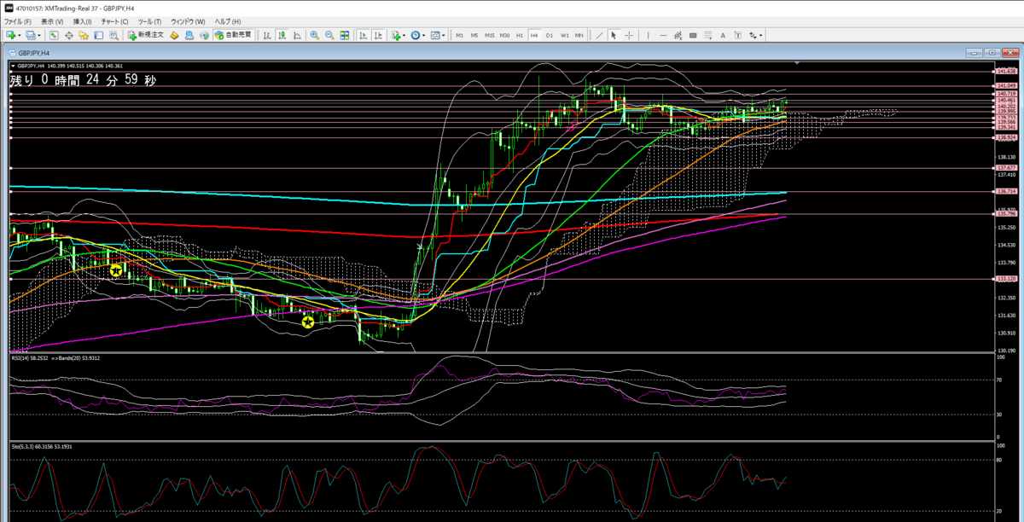Click the chart shift triangle marker atop chart
Screen dimensions: 1024x522
click(798, 63)
